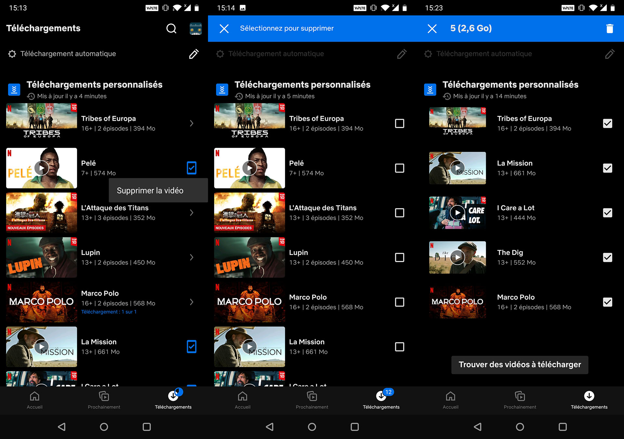Check L'Attaque des Titans box in 15:14 screen
The height and width of the screenshot is (439, 624).
(399, 213)
